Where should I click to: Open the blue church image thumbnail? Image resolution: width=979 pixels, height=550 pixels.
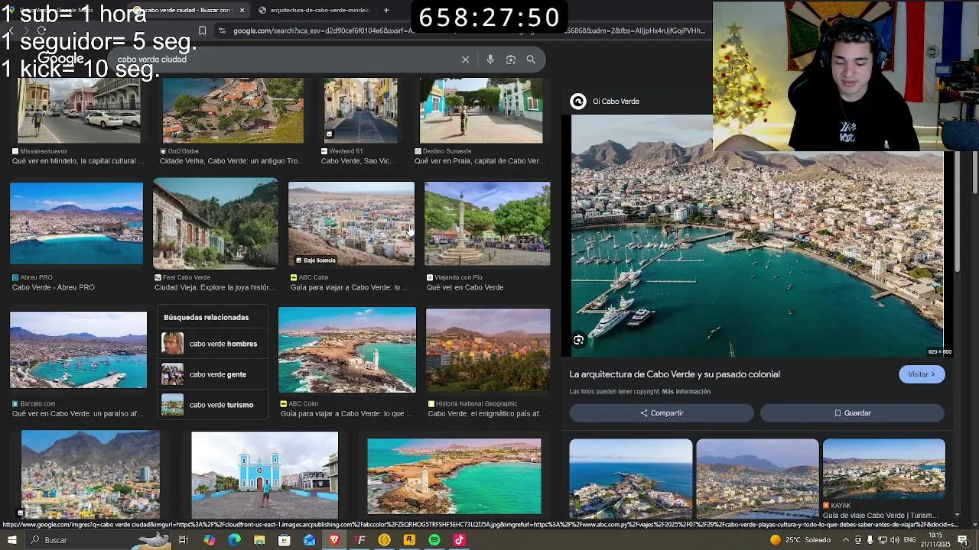[x=265, y=475]
